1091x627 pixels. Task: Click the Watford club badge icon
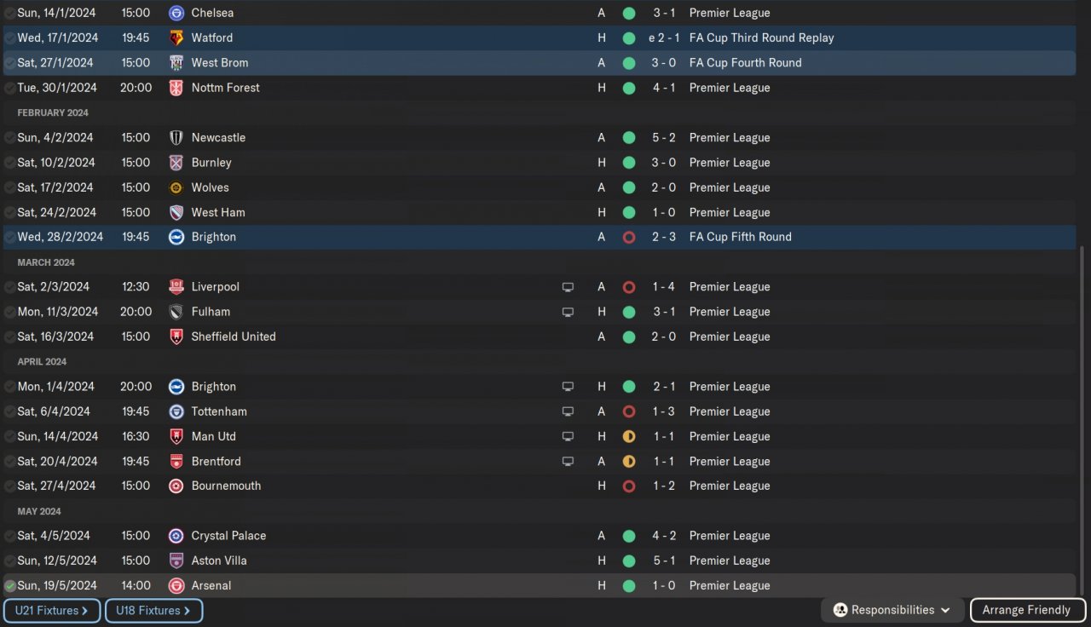coord(176,37)
